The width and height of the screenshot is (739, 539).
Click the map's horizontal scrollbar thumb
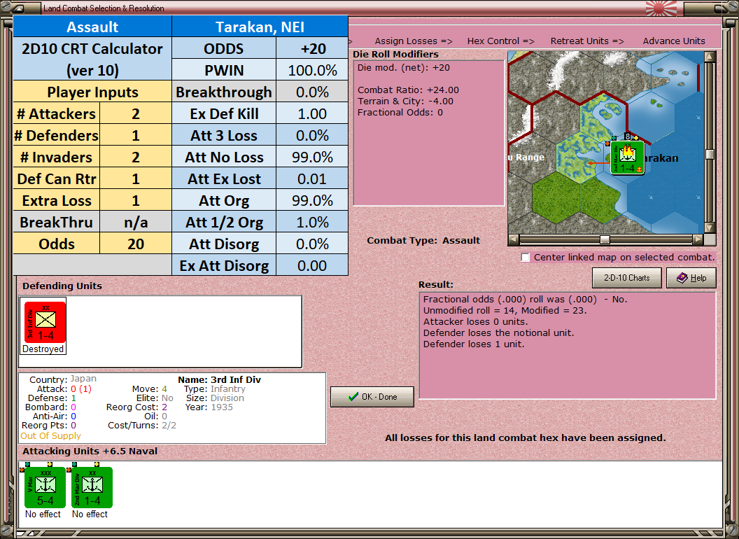(x=605, y=239)
